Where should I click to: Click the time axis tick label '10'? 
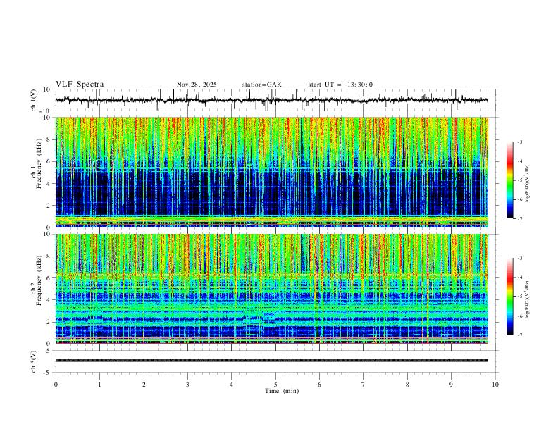click(x=495, y=385)
